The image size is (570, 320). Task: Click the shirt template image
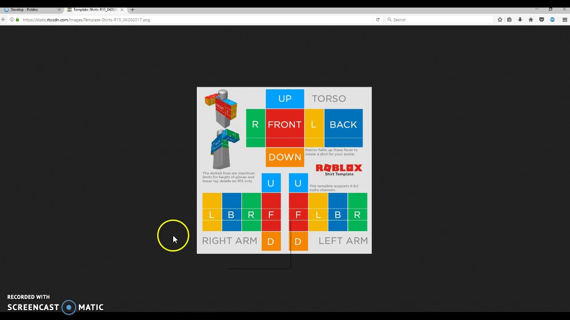(x=284, y=170)
